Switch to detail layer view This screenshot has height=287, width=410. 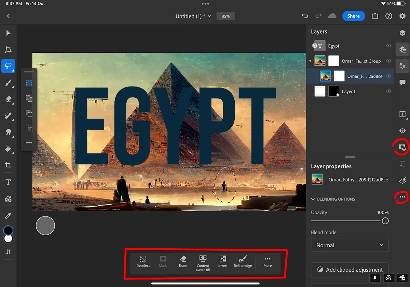[x=402, y=50]
